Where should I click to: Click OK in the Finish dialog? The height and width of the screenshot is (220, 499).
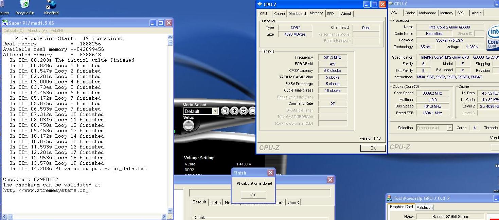(x=253, y=195)
